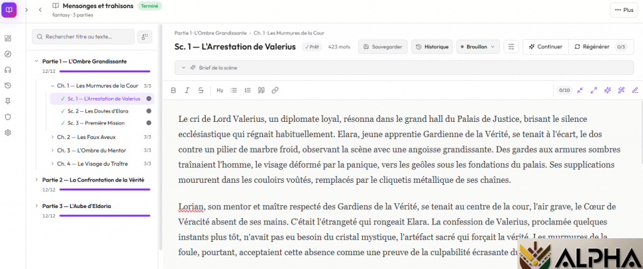Open the pin icon in the sidebar
643x269 pixels.
coord(8,101)
